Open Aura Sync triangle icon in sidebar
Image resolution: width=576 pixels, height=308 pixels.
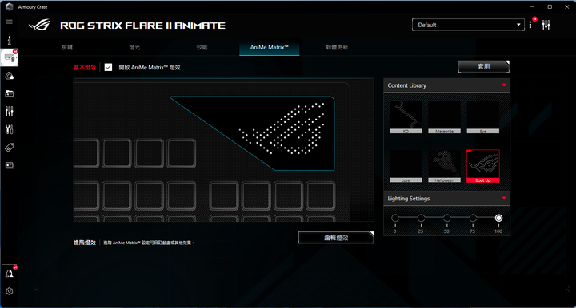coord(9,76)
